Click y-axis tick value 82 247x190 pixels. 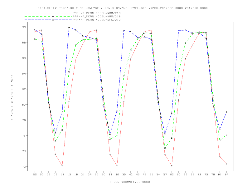click(24, 89)
